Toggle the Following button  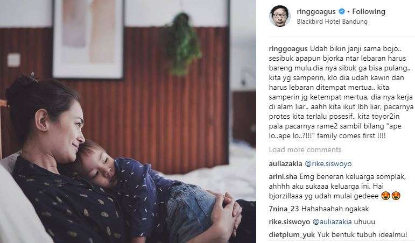(369, 11)
